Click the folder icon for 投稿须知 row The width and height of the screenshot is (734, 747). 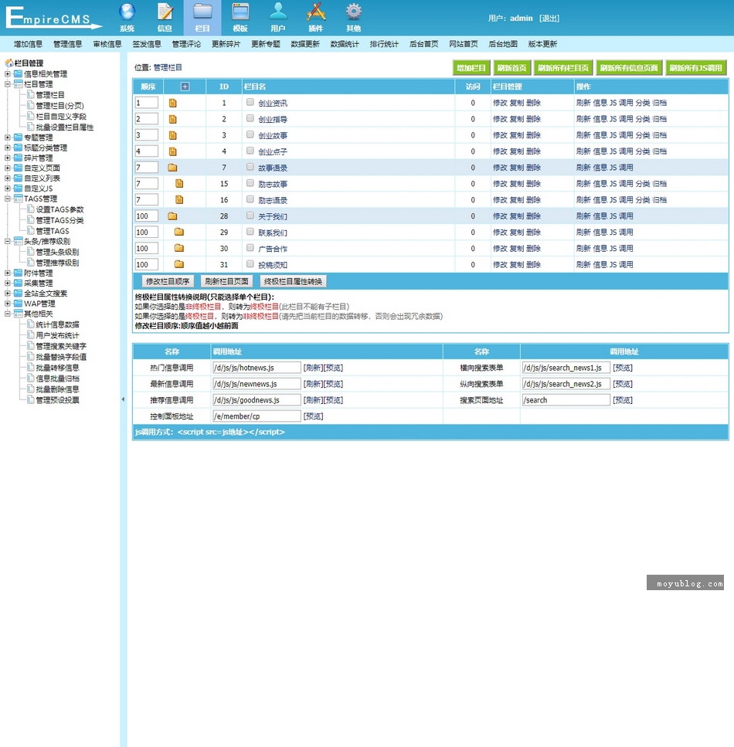point(179,264)
